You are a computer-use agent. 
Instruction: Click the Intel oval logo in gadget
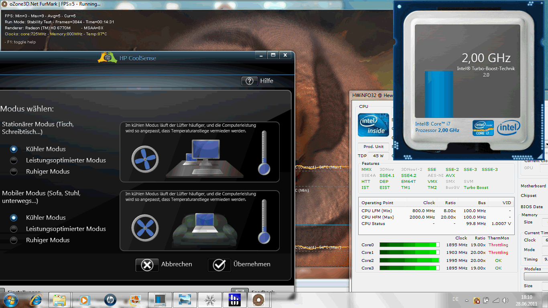(509, 128)
